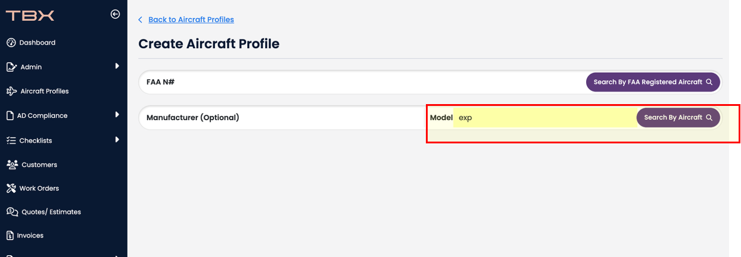Click the Work Orders tools icon

coord(11,188)
